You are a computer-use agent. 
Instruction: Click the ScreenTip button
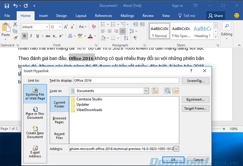click(x=196, y=81)
